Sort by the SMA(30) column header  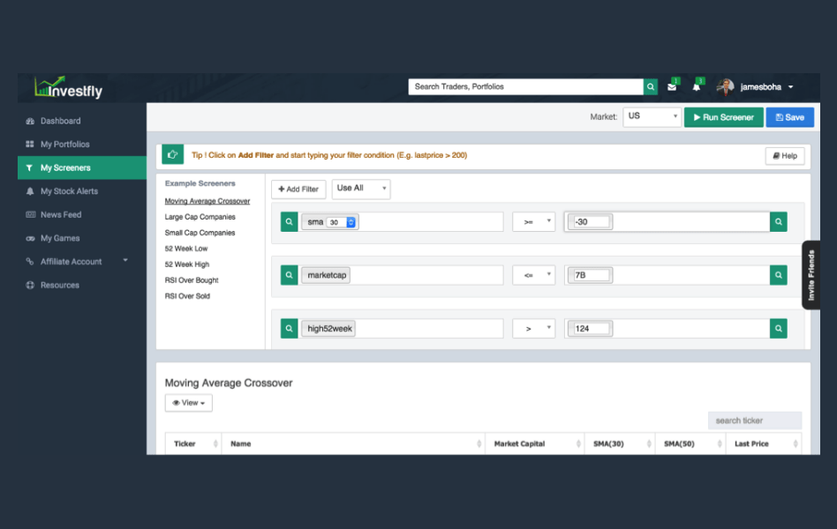(619, 443)
